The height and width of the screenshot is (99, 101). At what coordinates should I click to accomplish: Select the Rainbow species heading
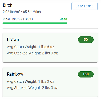15,74
